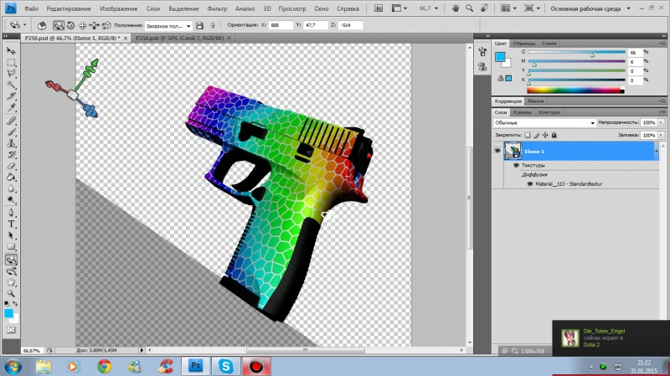Image resolution: width=670 pixels, height=376 pixels.
Task: Open the Фильтр menu
Action: click(217, 8)
